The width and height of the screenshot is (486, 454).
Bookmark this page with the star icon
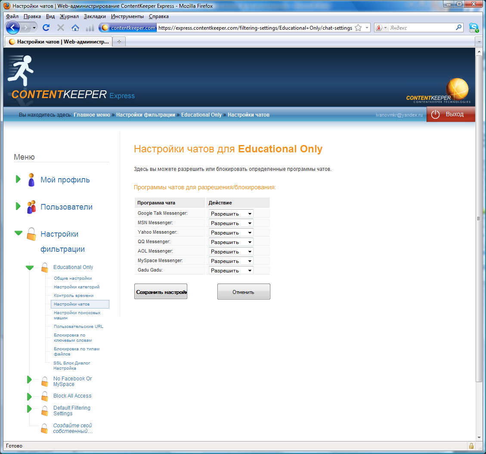(x=358, y=28)
